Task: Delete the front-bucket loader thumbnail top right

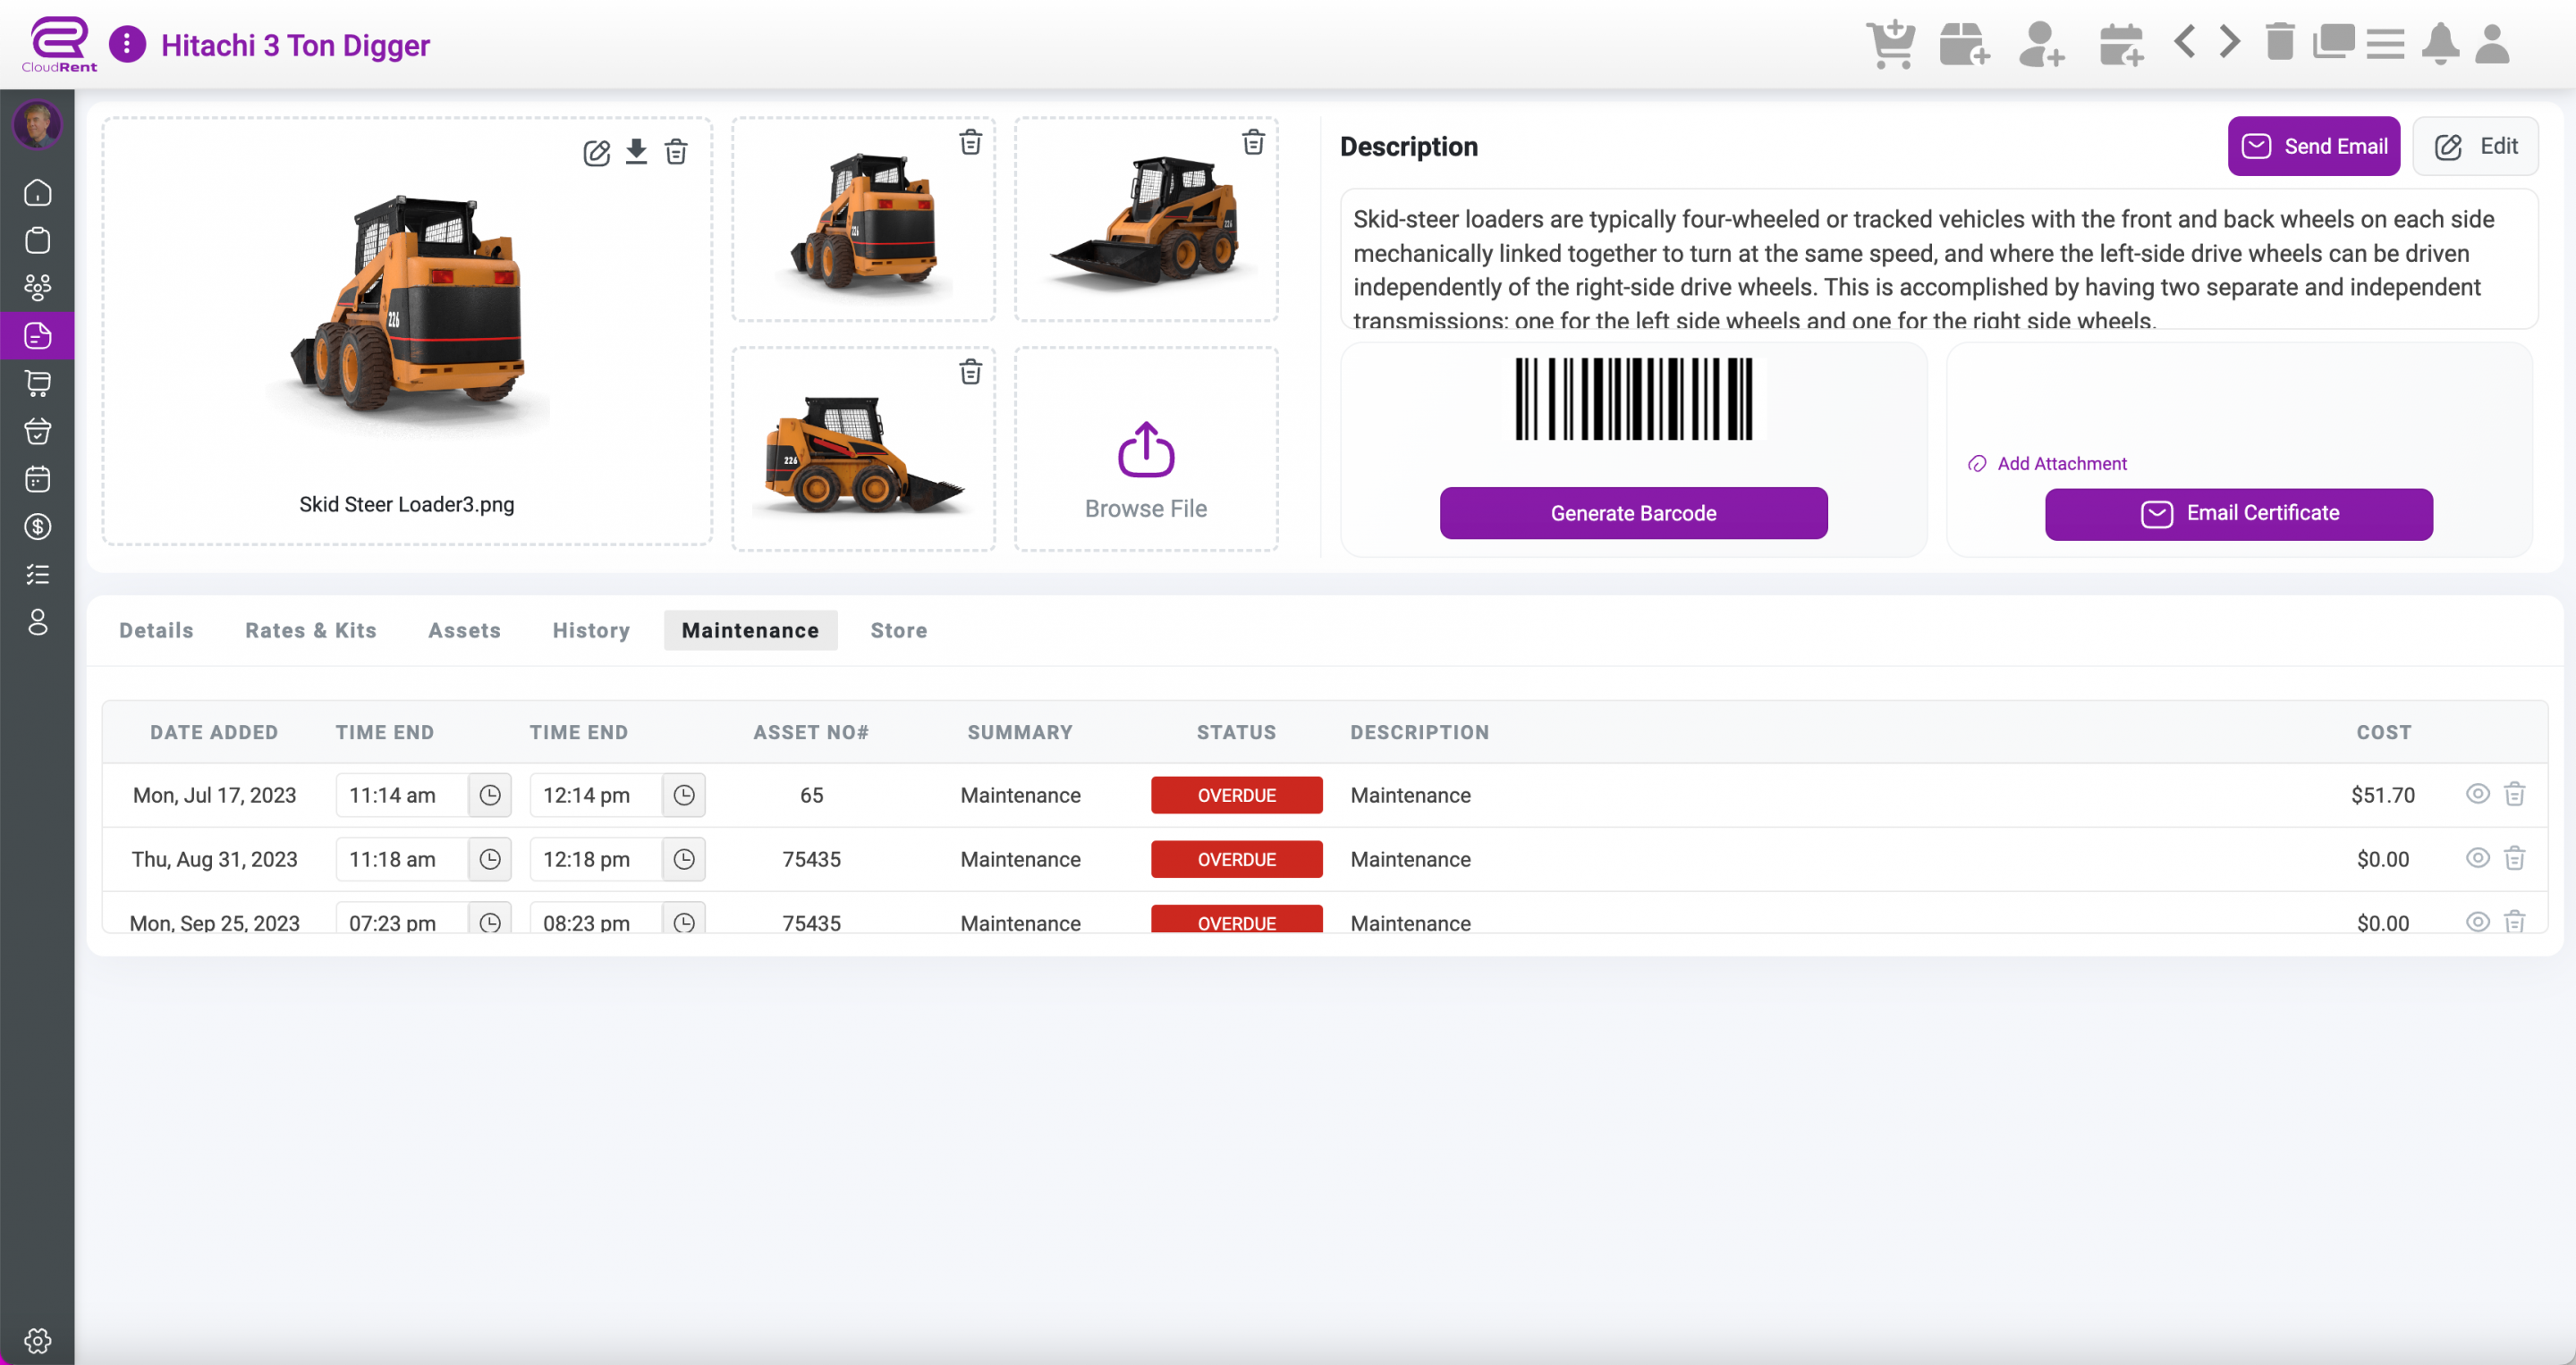Action: (x=1253, y=142)
